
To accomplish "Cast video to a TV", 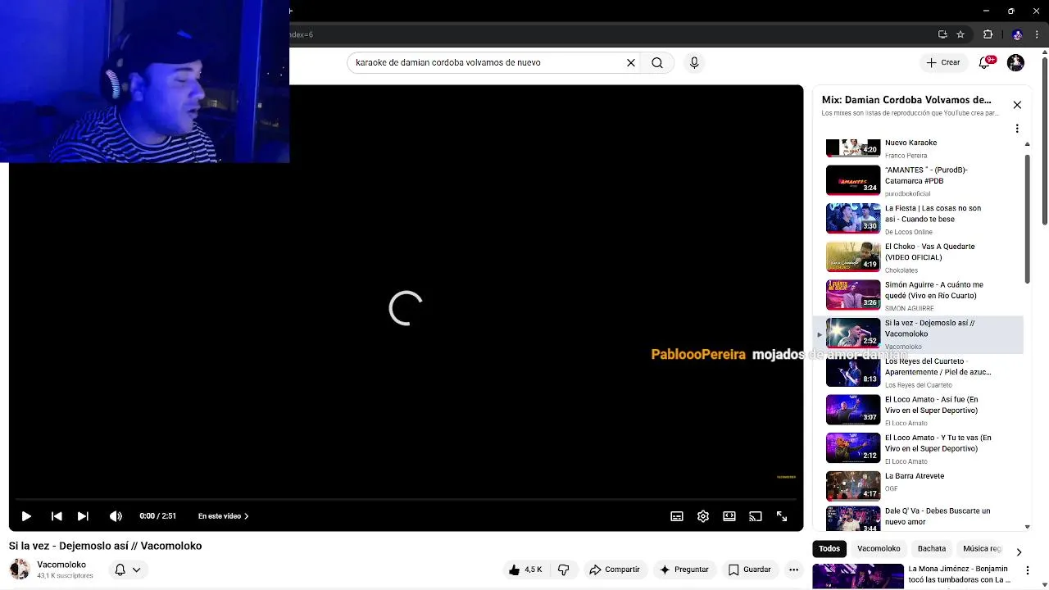I will [756, 516].
